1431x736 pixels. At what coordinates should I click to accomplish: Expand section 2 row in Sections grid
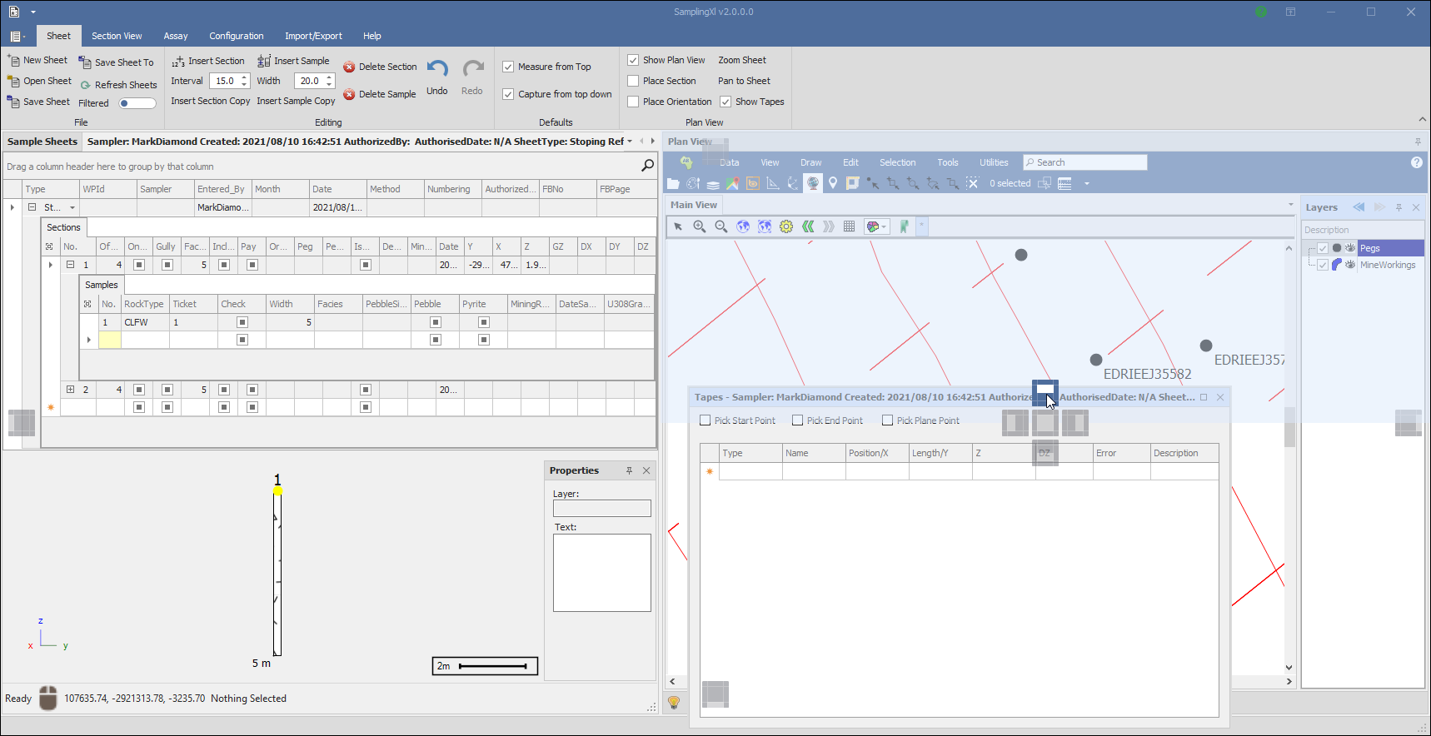tap(70, 390)
